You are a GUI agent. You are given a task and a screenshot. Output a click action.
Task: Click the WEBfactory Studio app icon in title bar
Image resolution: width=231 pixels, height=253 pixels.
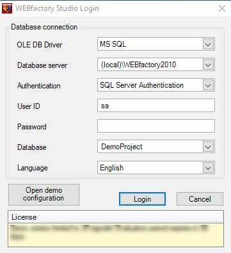click(7, 8)
